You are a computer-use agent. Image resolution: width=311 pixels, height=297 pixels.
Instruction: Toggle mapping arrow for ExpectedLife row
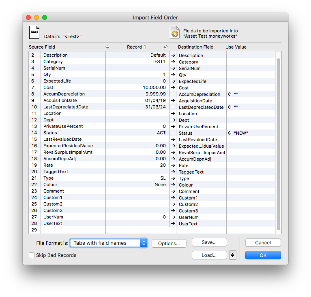click(173, 81)
